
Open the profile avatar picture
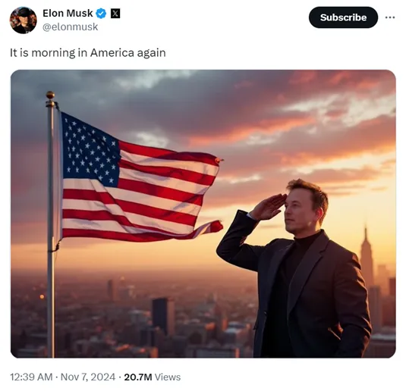pyautogui.click(x=23, y=20)
